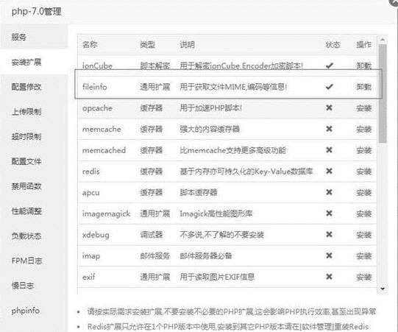
Task: Click the scrollbar up arrow
Action: [383, 40]
